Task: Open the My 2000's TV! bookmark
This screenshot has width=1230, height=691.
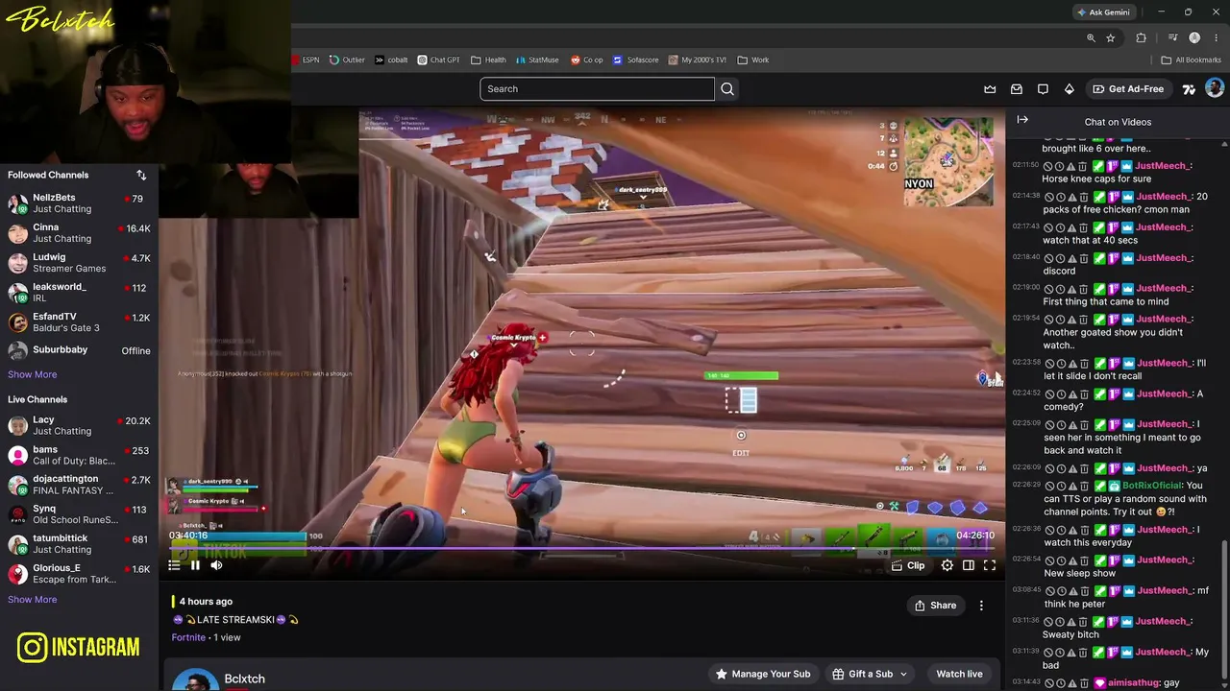Action: [698, 60]
